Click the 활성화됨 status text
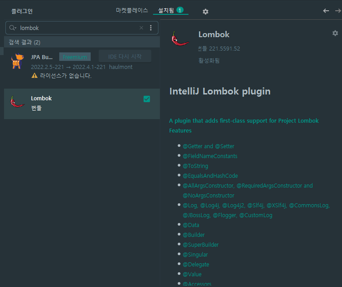The height and width of the screenshot is (287, 342). 209,60
